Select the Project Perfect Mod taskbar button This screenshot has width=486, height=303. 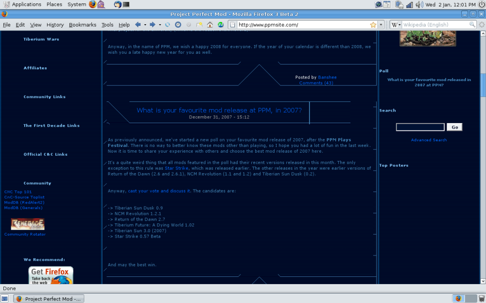[49, 299]
